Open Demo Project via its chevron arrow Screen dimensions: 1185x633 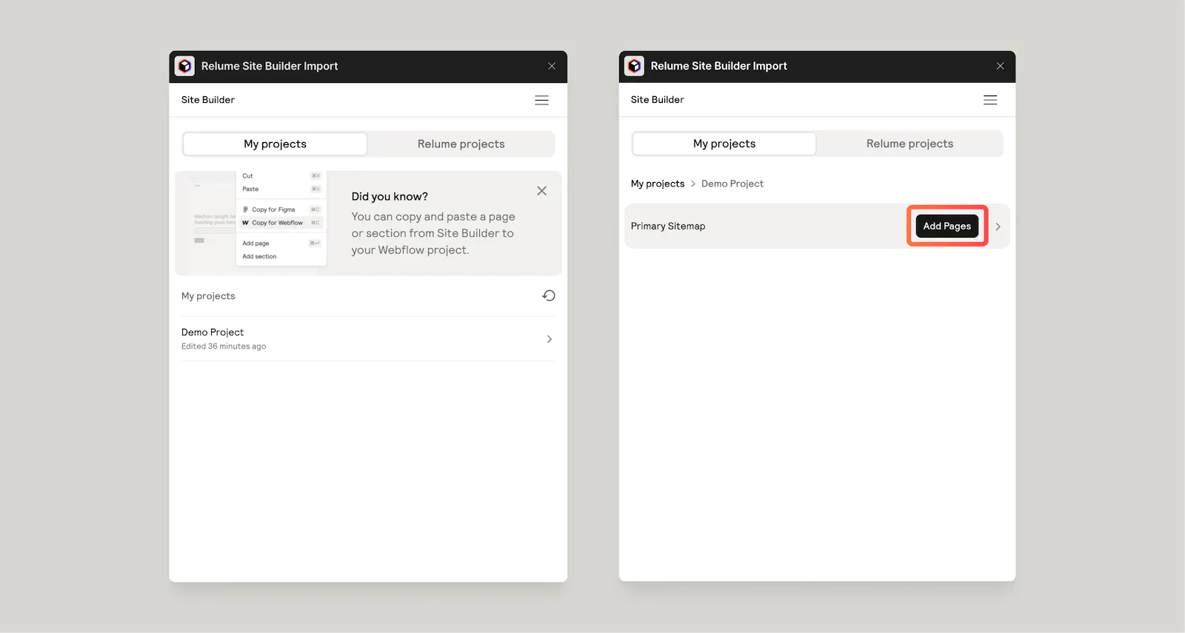pos(550,339)
